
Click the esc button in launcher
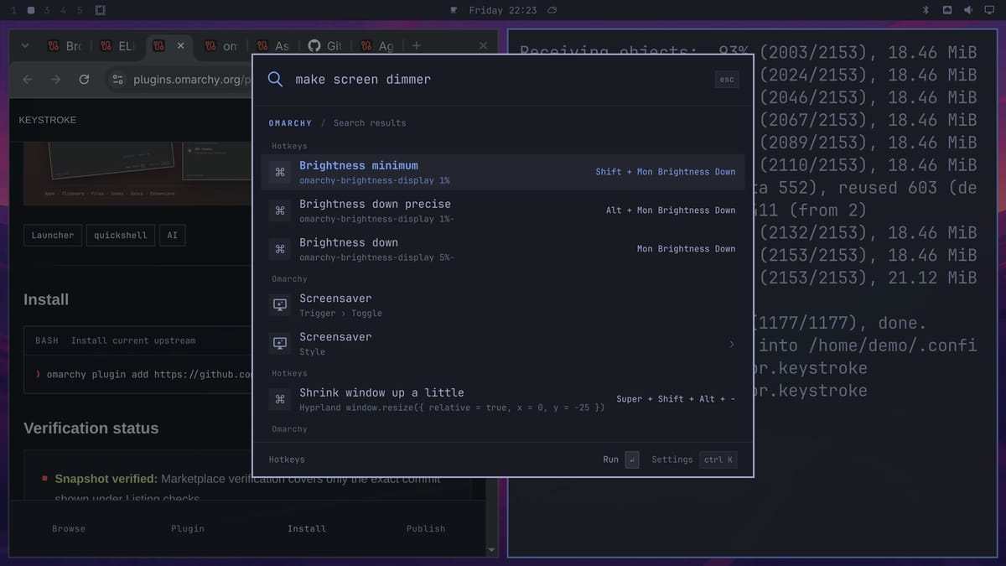727,80
